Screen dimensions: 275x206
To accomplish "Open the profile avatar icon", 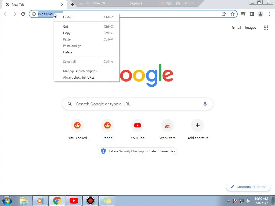I will (x=260, y=14).
